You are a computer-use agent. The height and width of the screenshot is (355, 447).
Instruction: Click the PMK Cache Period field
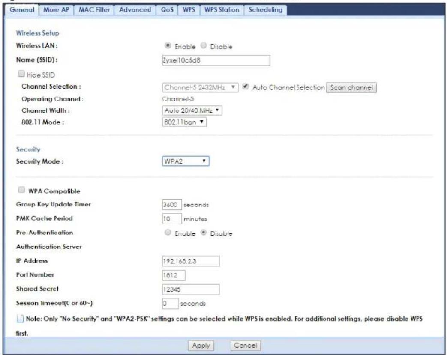(x=172, y=218)
